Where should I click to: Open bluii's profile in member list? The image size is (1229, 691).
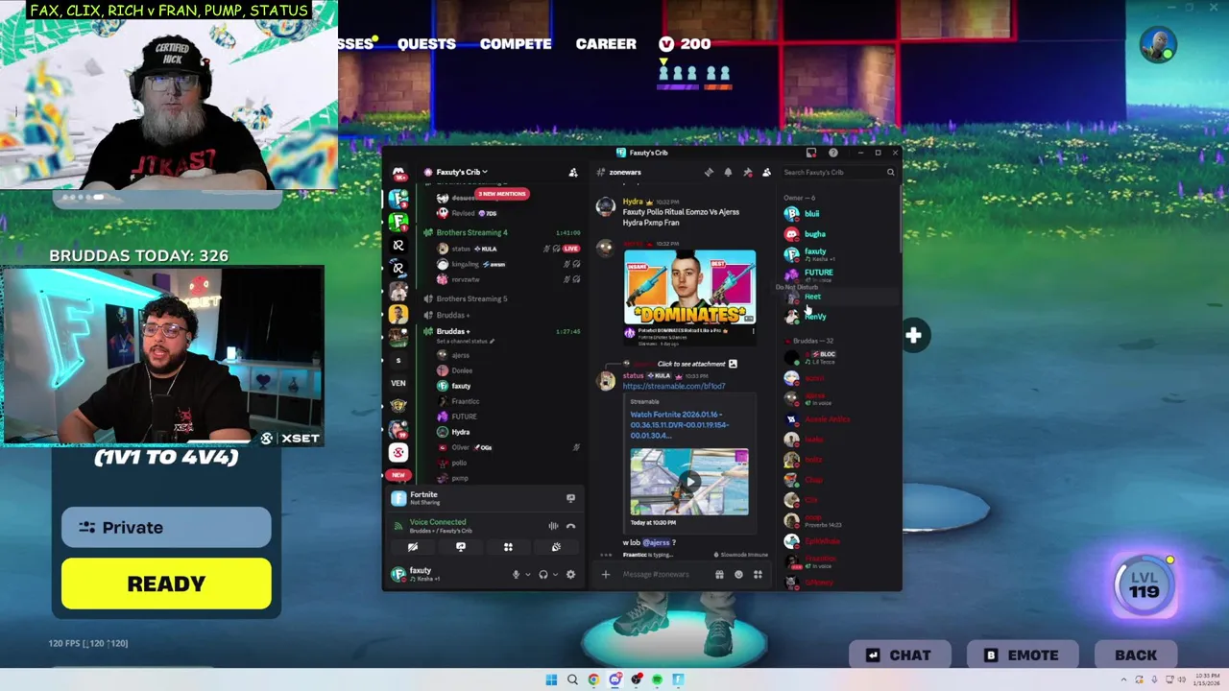(x=812, y=214)
